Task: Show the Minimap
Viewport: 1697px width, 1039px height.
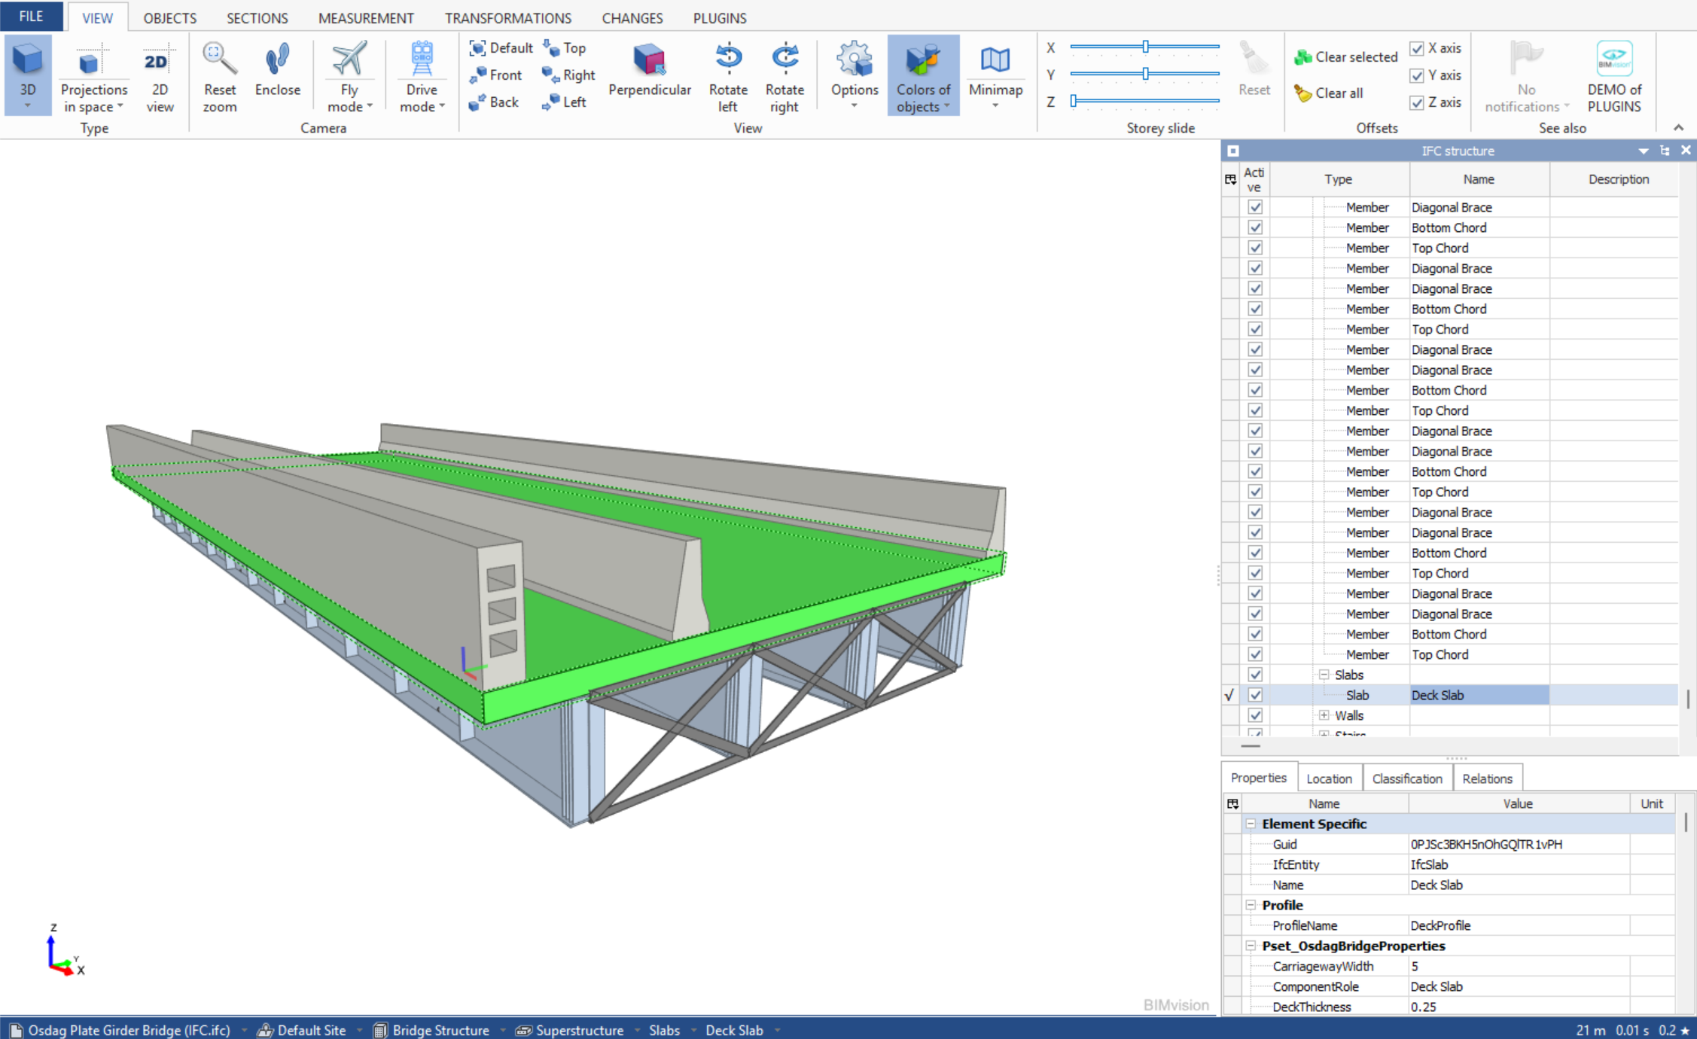Action: pos(995,75)
